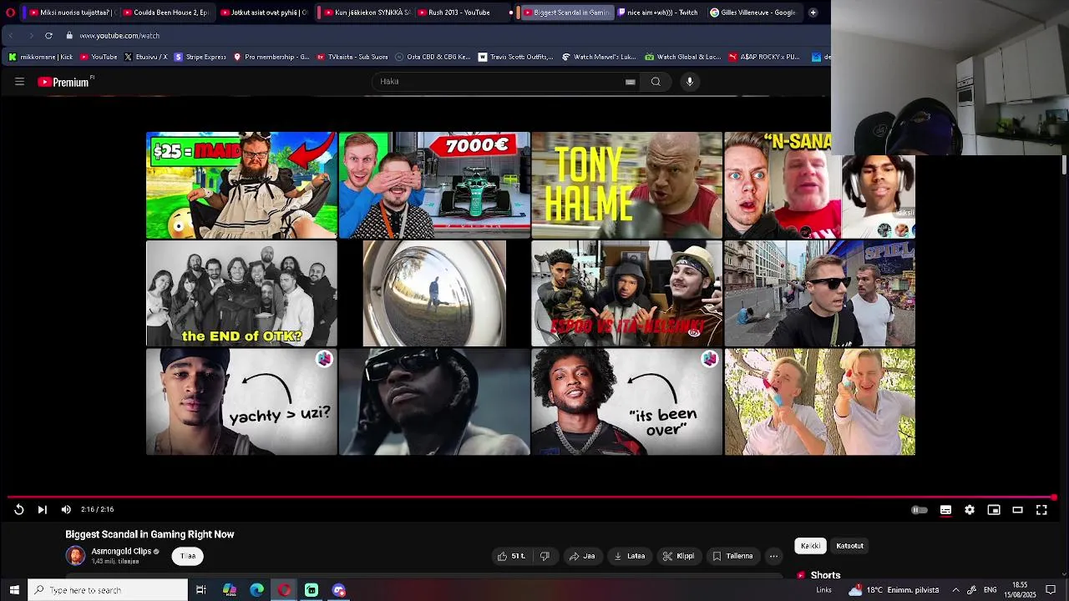
Task: Open the END of OTK? thumbnail
Action: (x=241, y=293)
